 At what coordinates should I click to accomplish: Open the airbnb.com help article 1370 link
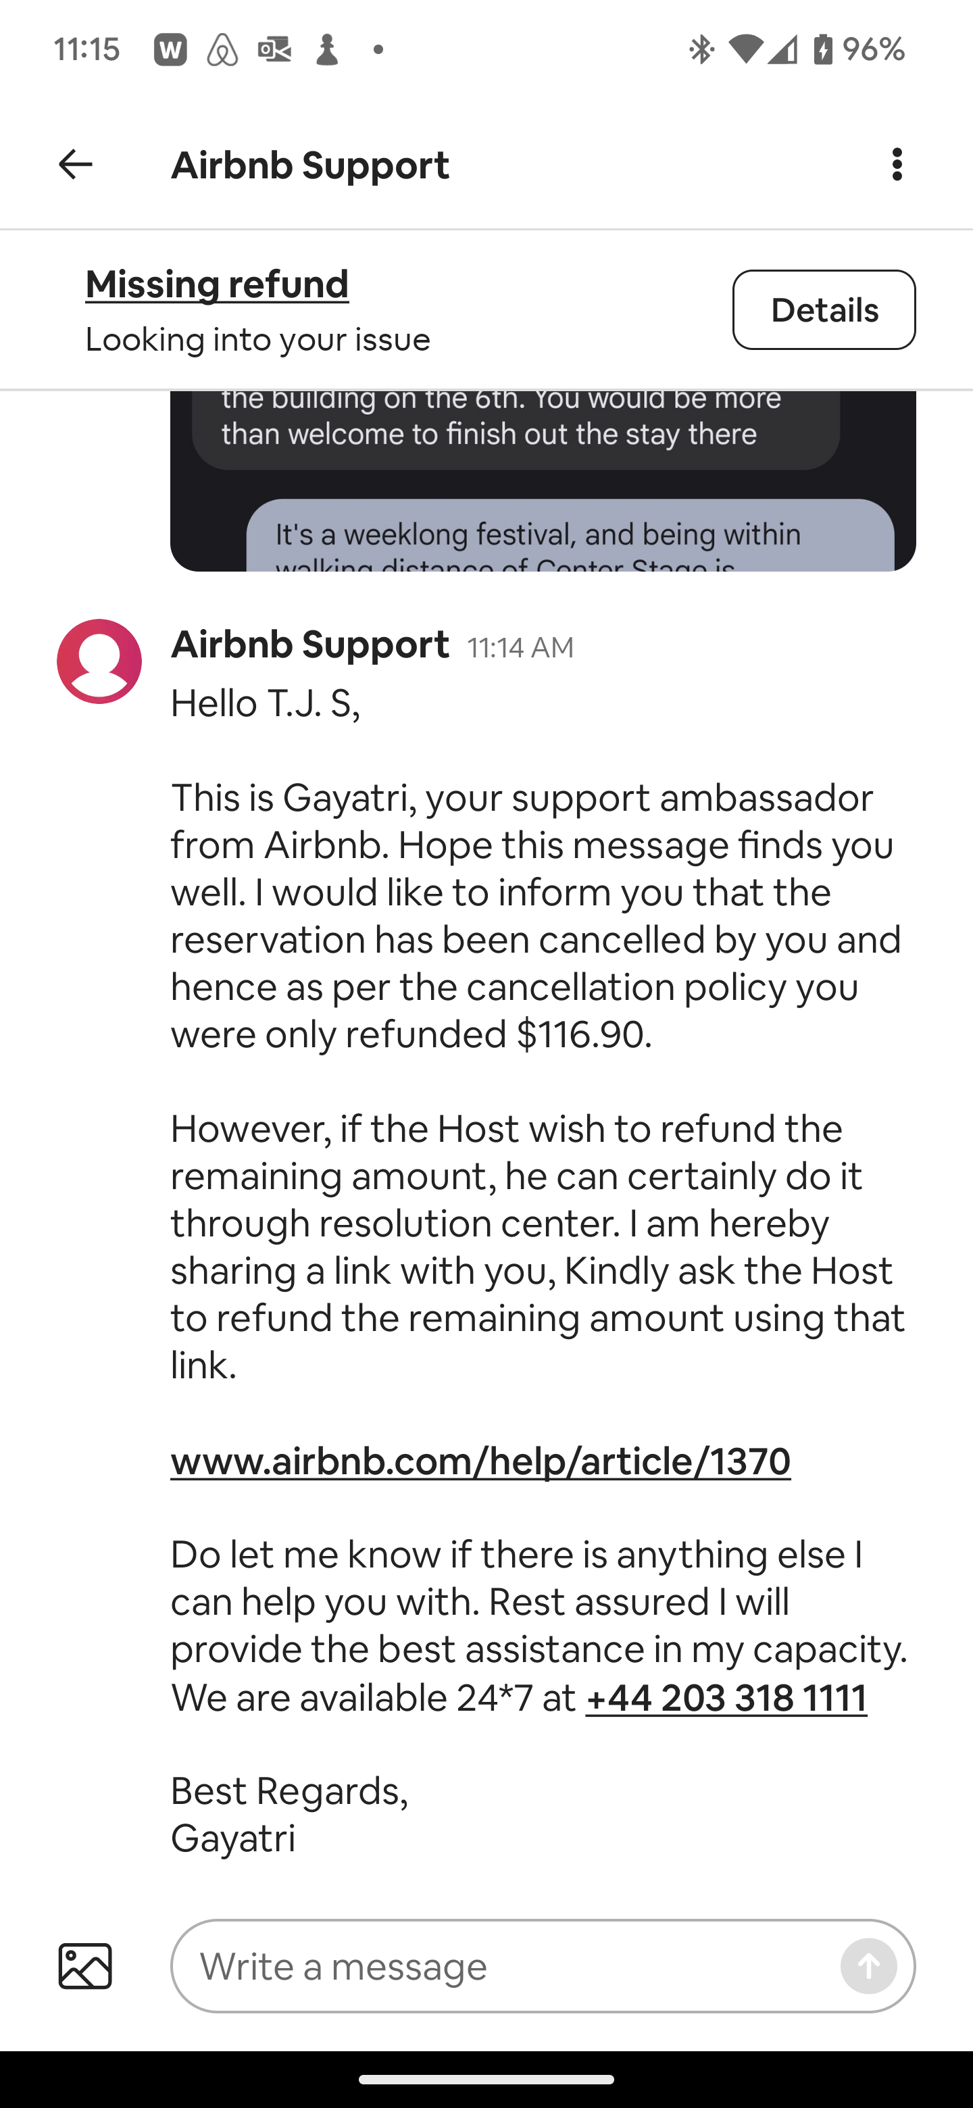pyautogui.click(x=480, y=1461)
